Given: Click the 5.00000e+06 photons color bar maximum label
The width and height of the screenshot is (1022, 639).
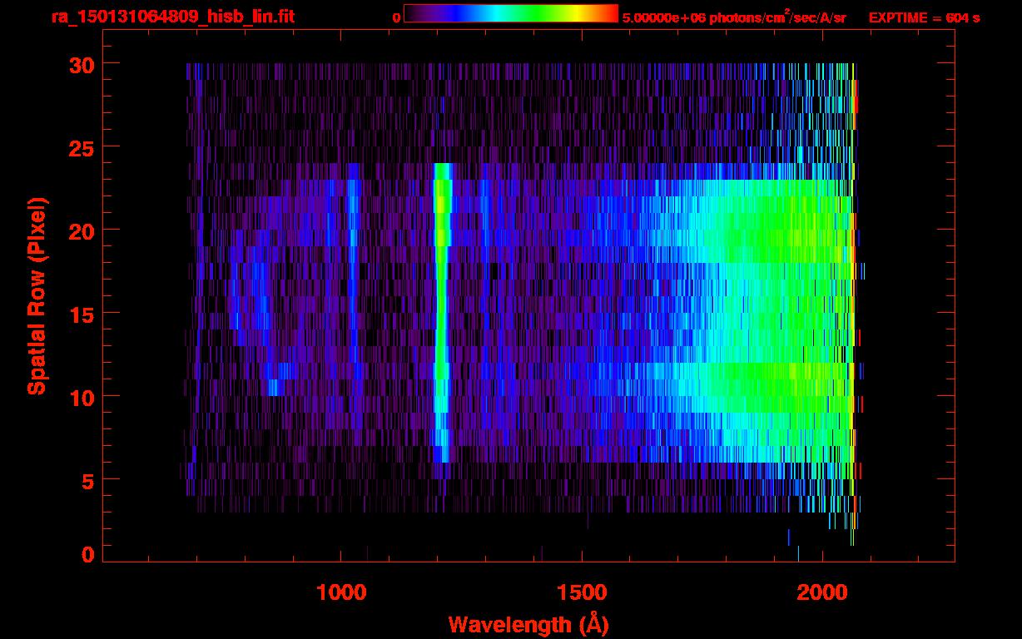Looking at the screenshot, I should (x=734, y=17).
